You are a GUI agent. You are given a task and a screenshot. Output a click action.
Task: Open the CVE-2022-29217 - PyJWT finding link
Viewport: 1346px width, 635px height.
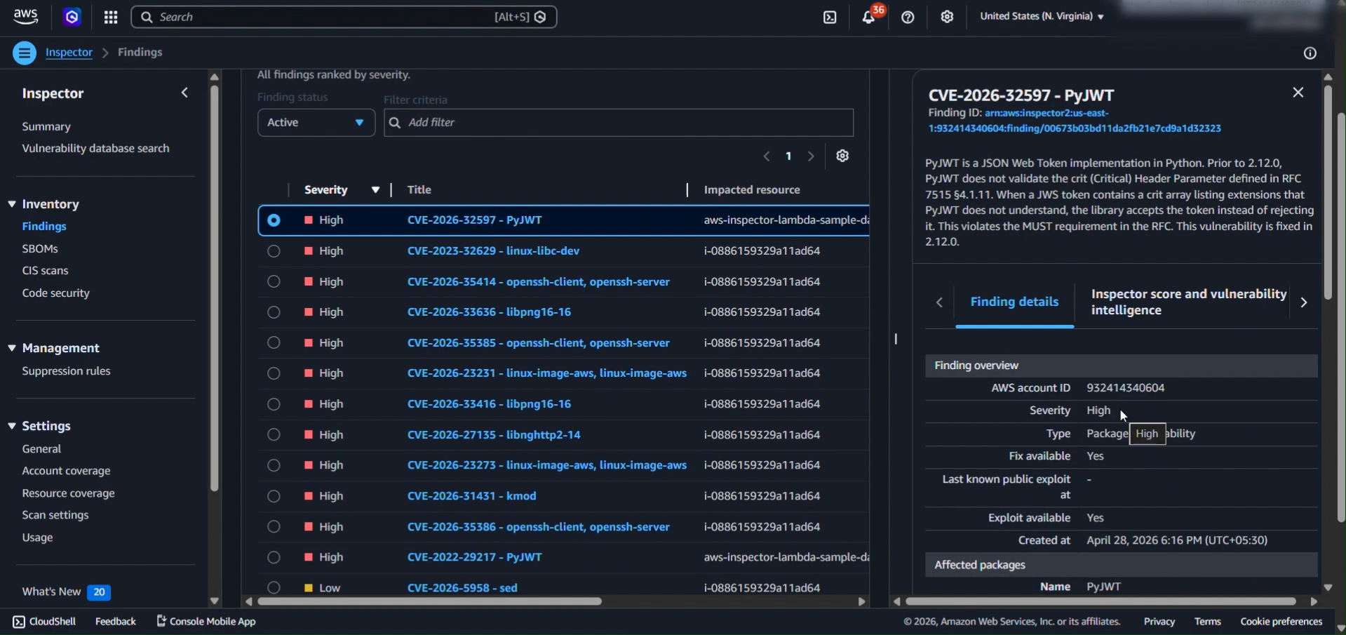[475, 557]
